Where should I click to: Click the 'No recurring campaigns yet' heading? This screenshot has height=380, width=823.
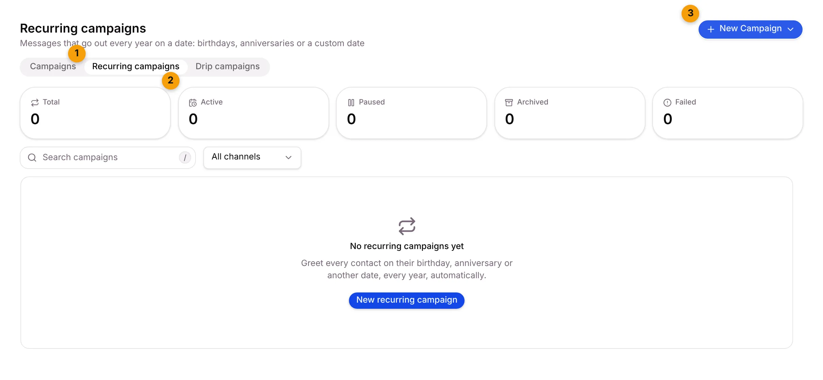(407, 246)
